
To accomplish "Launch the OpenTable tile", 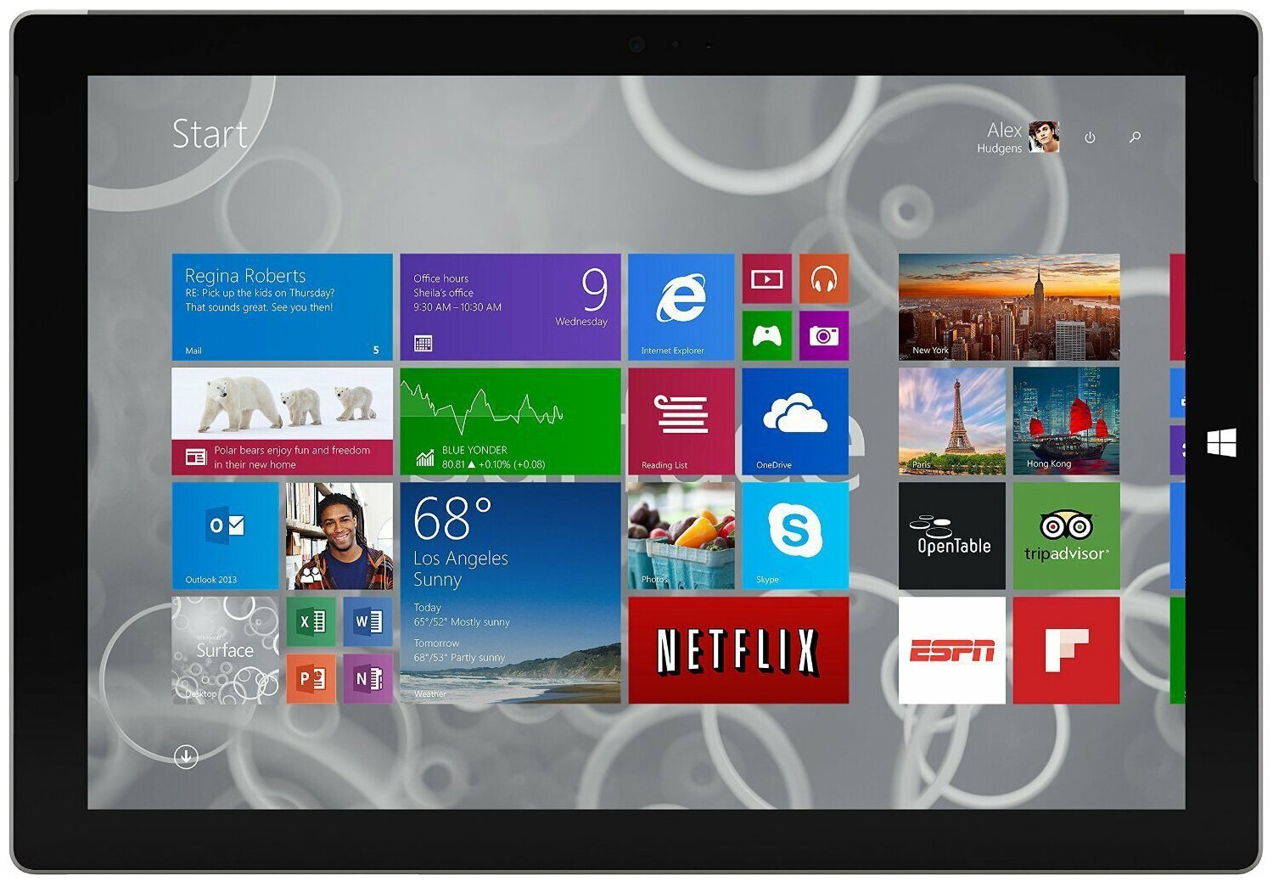I will 952,536.
